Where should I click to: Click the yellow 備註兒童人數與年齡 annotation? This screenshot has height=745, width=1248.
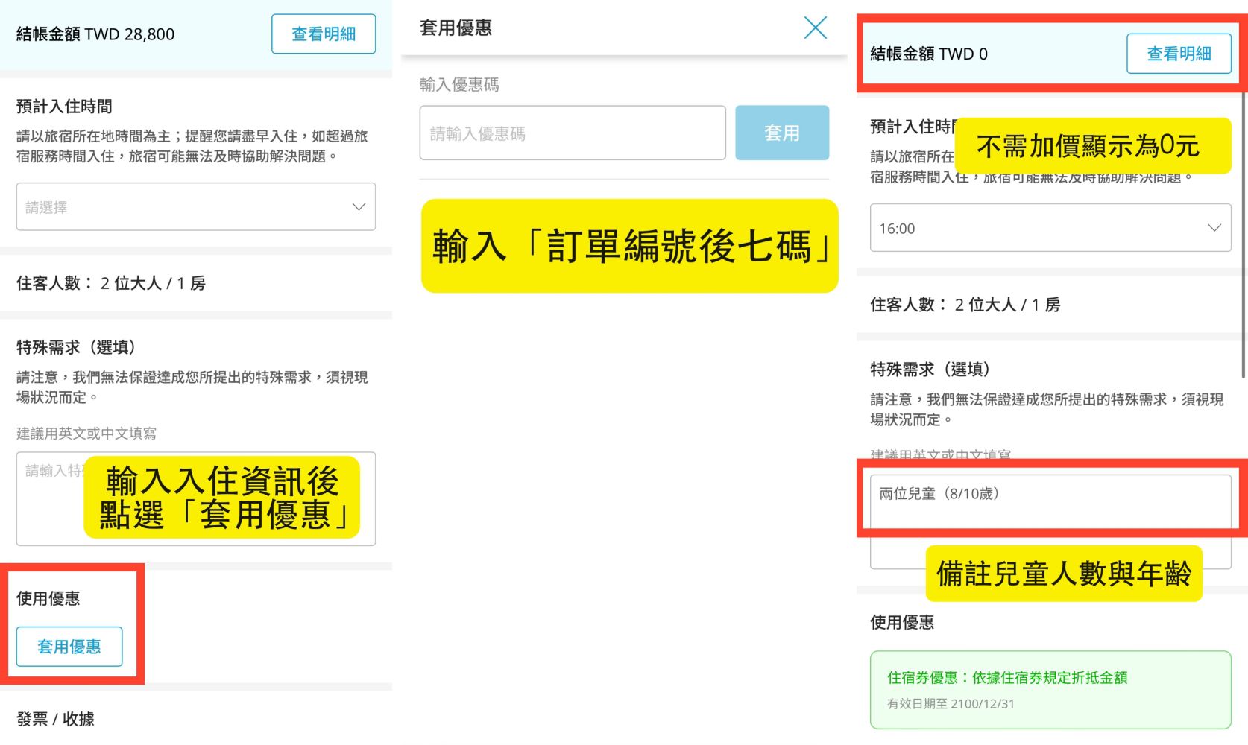(1063, 574)
